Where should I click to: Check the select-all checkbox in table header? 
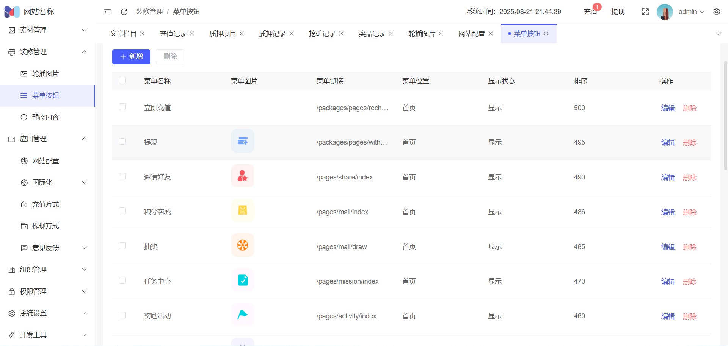pyautogui.click(x=122, y=80)
